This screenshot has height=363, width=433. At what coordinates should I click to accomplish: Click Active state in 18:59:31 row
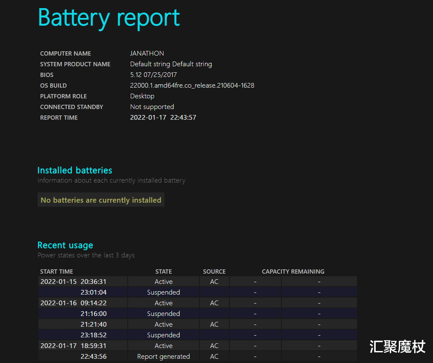(164, 346)
